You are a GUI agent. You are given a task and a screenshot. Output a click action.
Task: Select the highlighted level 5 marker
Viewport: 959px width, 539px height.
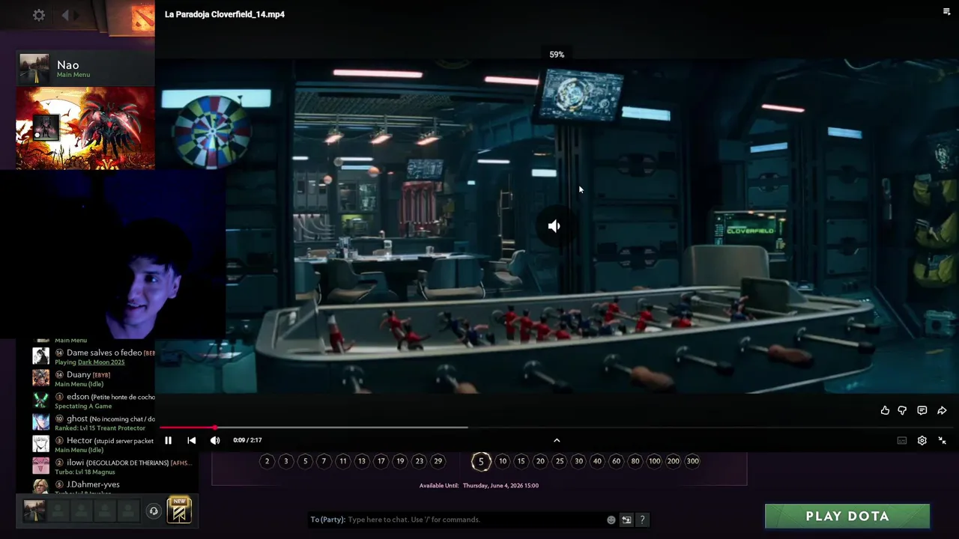coord(481,461)
